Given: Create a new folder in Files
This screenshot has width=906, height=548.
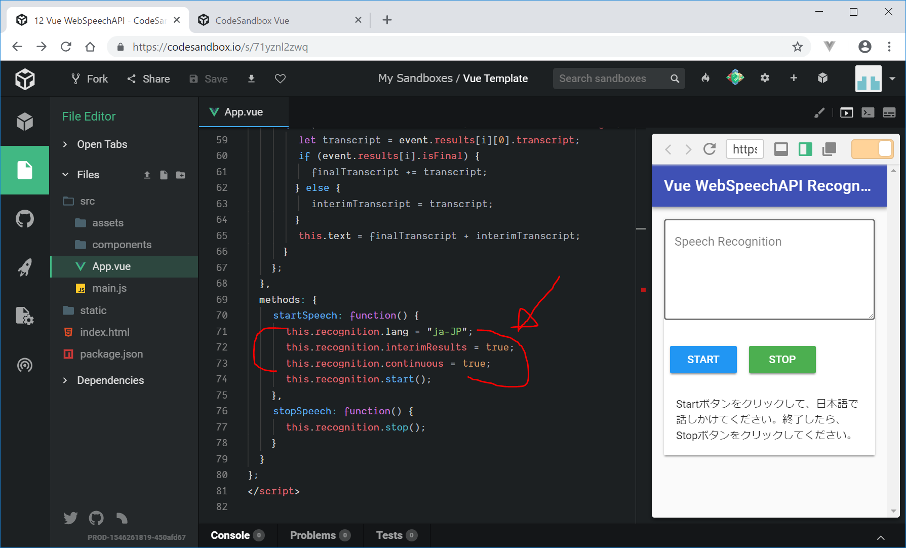Looking at the screenshot, I should coord(180,175).
